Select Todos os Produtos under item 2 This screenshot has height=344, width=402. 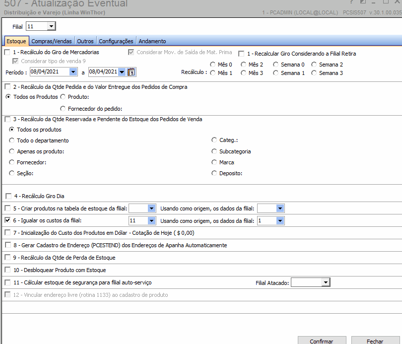coord(8,97)
